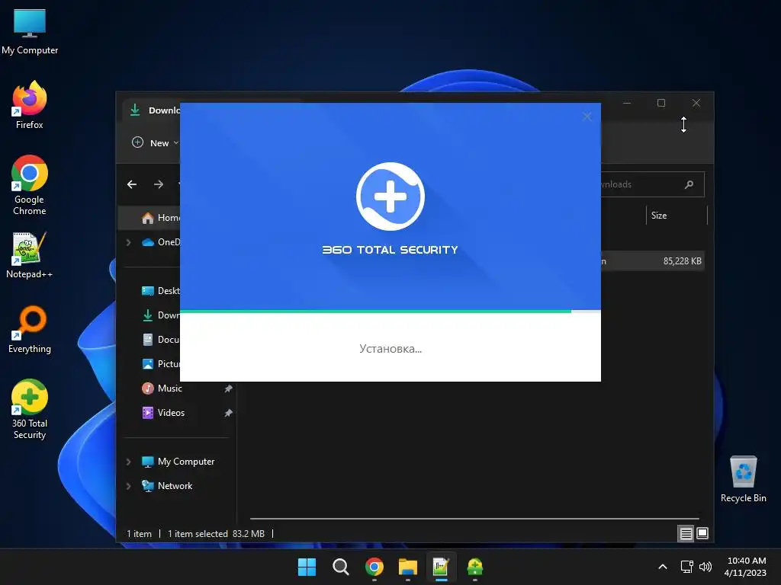781x585 pixels.
Task: Open the clock and date panel
Action: [746, 567]
